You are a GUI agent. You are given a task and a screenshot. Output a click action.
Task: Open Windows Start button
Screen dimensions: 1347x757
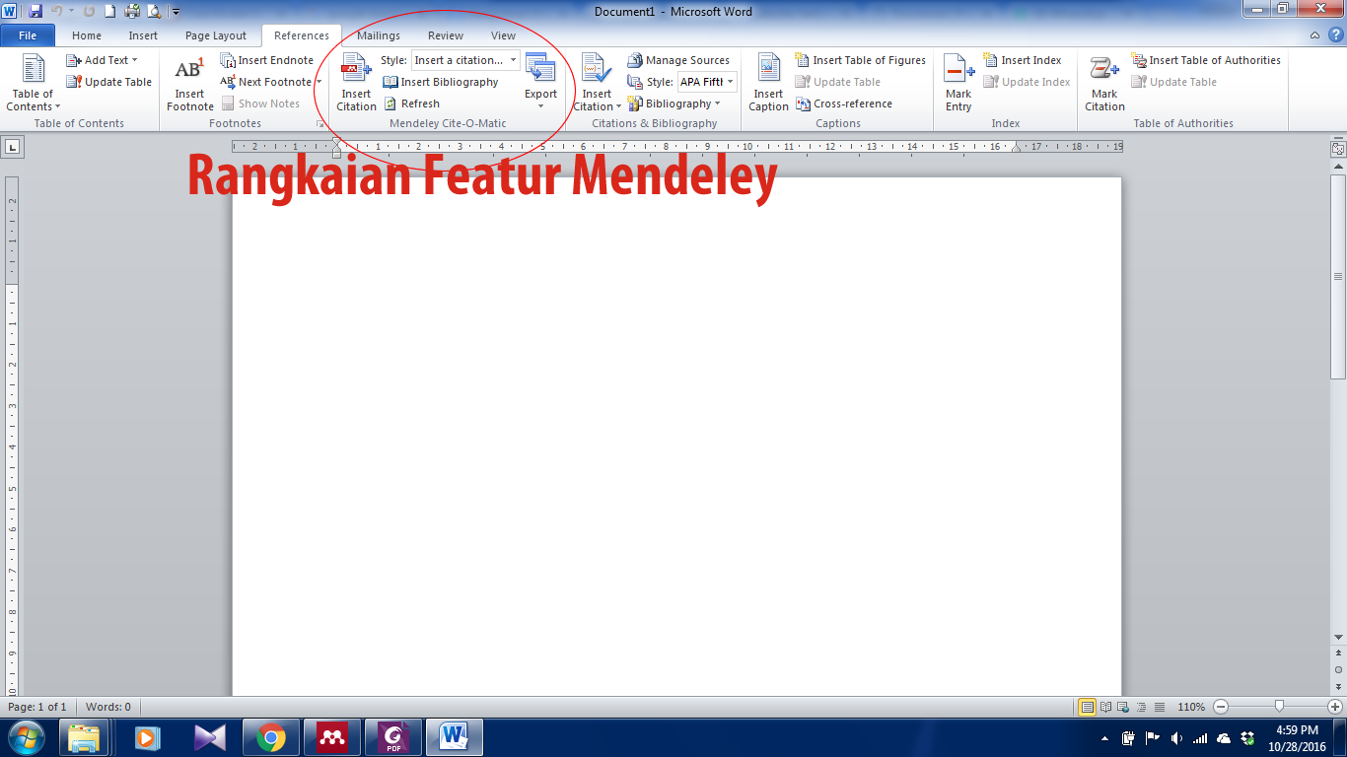point(27,737)
